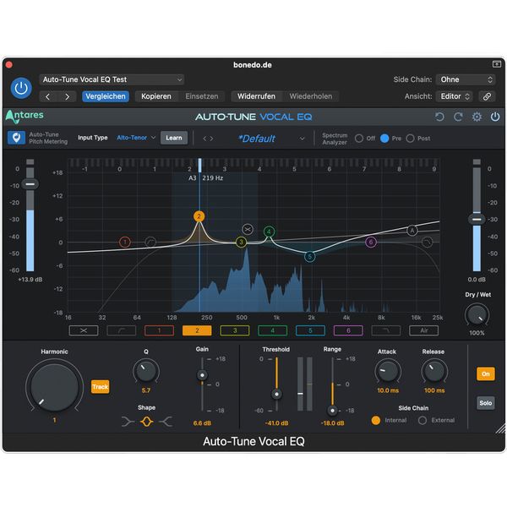The width and height of the screenshot is (507, 507).
Task: Set Spectrum Analyzer to Off
Action: pyautogui.click(x=359, y=138)
